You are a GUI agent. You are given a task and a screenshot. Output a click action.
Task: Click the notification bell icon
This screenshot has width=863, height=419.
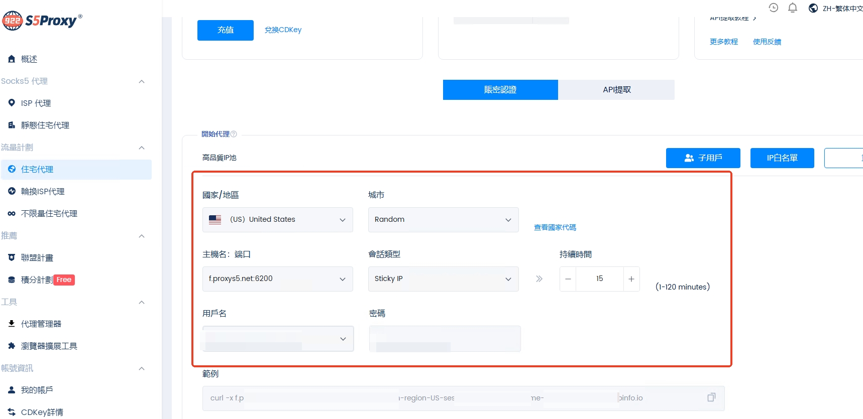point(793,8)
